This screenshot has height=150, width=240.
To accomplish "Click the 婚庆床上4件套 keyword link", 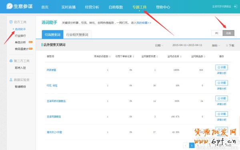I will [x=54, y=132].
